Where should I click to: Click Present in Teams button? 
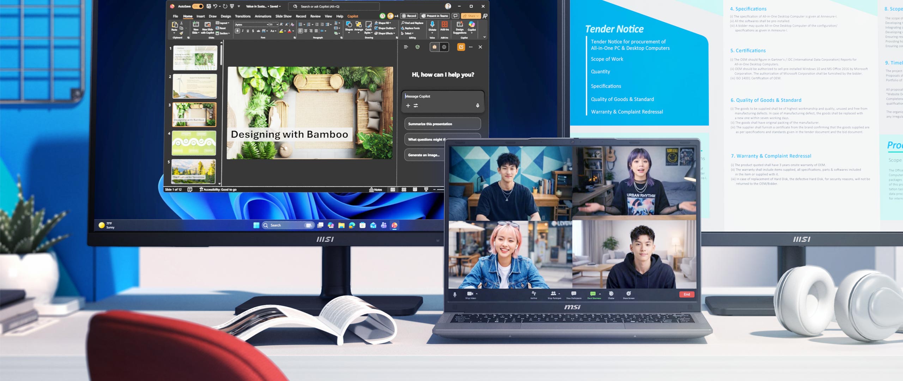point(435,16)
